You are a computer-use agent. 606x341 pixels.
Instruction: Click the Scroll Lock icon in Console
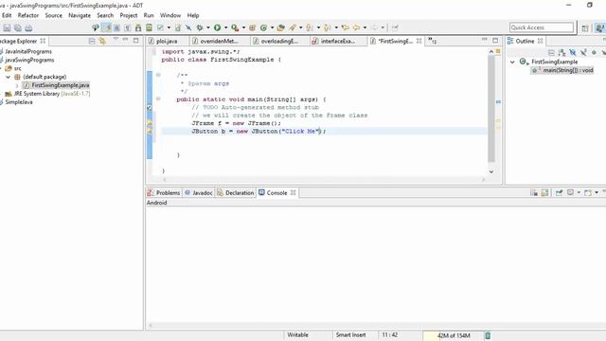point(544,192)
